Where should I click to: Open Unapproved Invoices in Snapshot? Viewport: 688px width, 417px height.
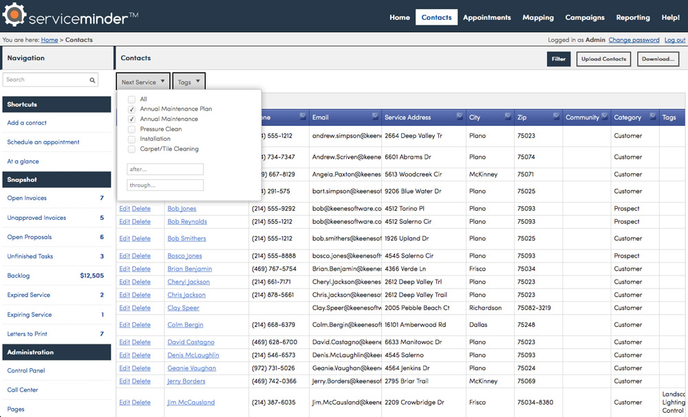36,218
